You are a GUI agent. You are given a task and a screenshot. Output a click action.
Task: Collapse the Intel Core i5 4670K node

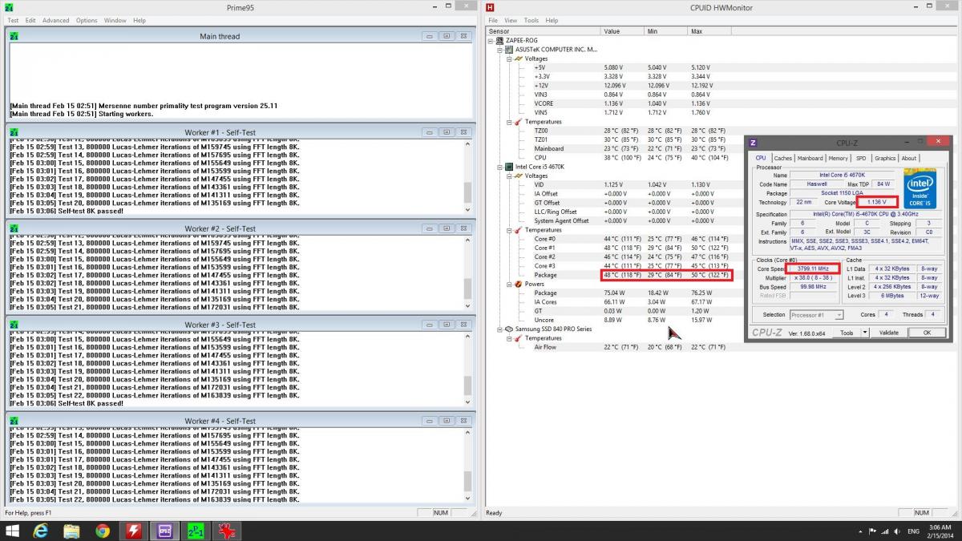pos(499,167)
